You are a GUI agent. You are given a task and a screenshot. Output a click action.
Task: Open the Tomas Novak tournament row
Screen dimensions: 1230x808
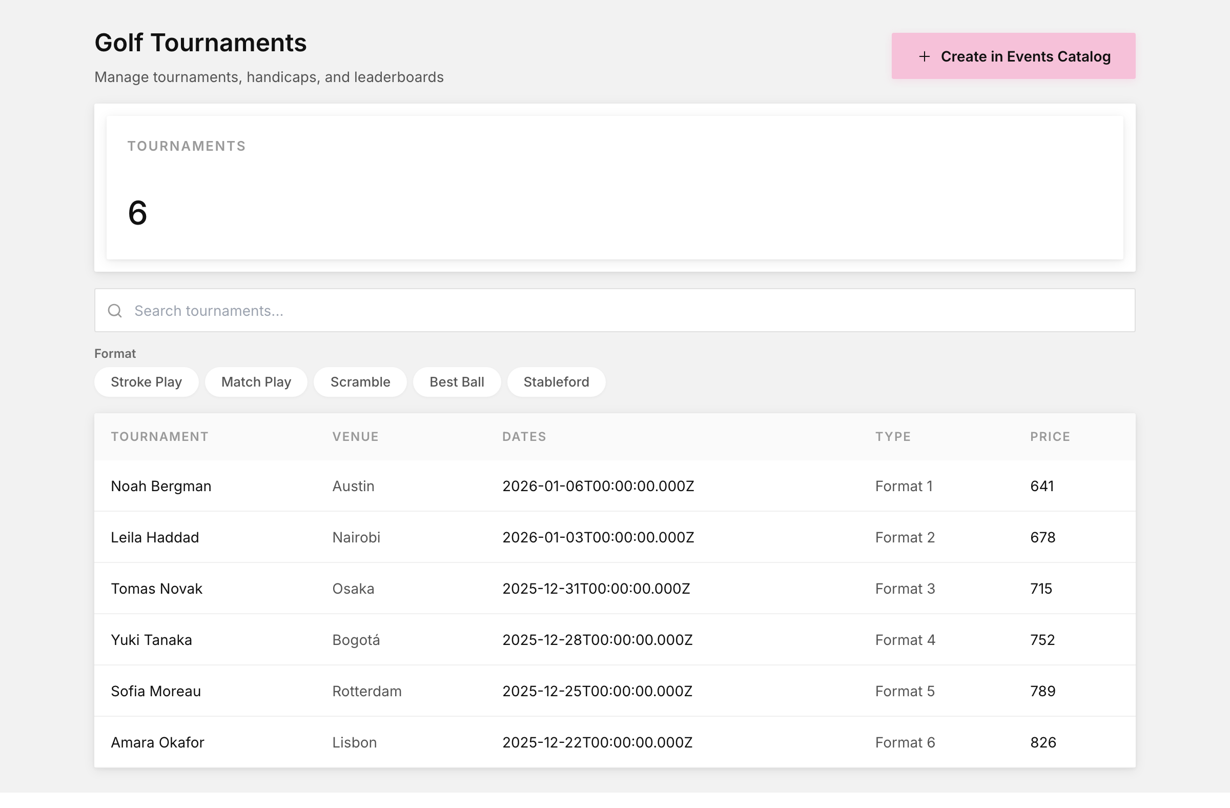pos(614,588)
